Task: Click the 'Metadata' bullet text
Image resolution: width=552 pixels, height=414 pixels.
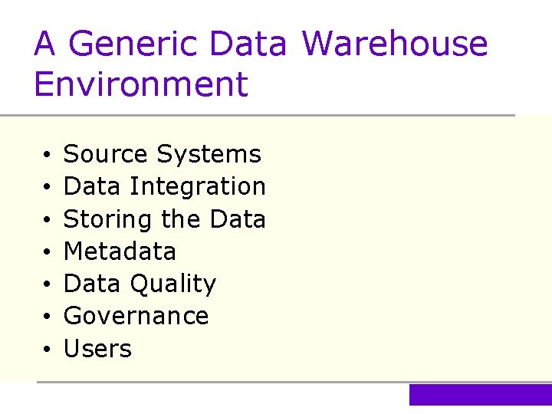Action: click(x=120, y=251)
